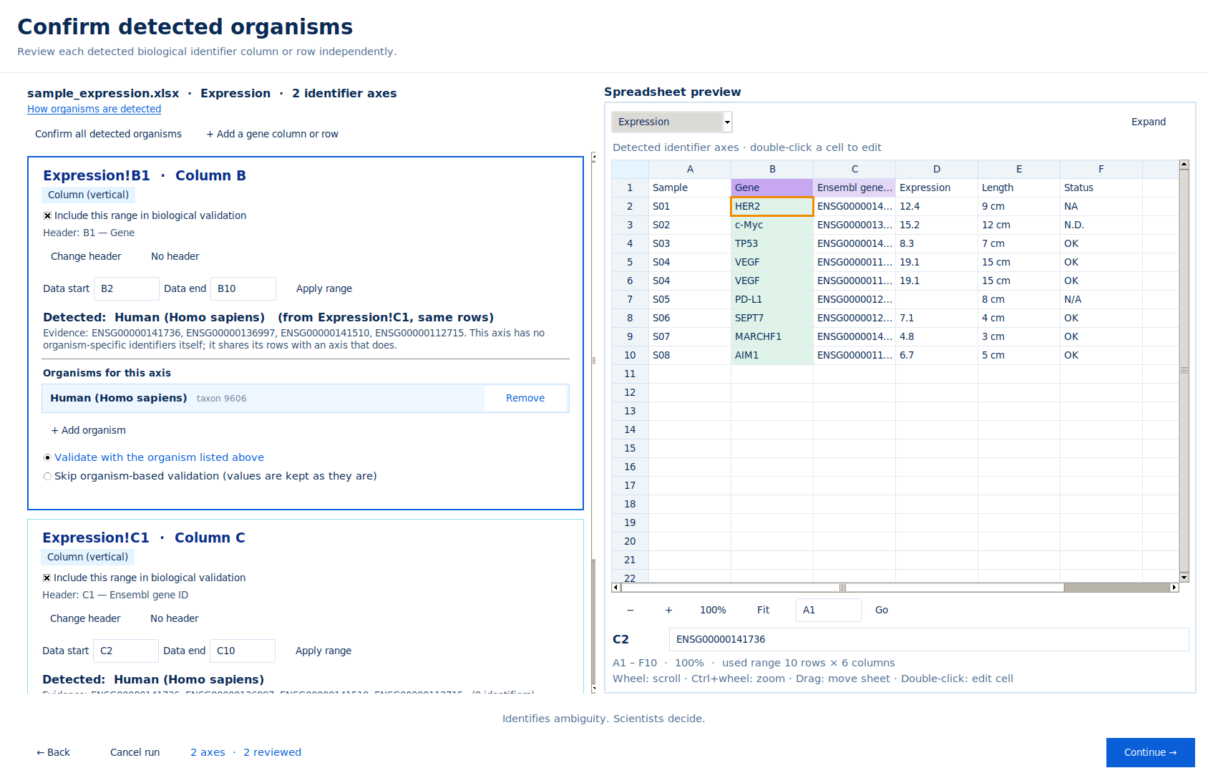Click Data end field containing B10
The height and width of the screenshot is (773, 1208).
pos(243,288)
